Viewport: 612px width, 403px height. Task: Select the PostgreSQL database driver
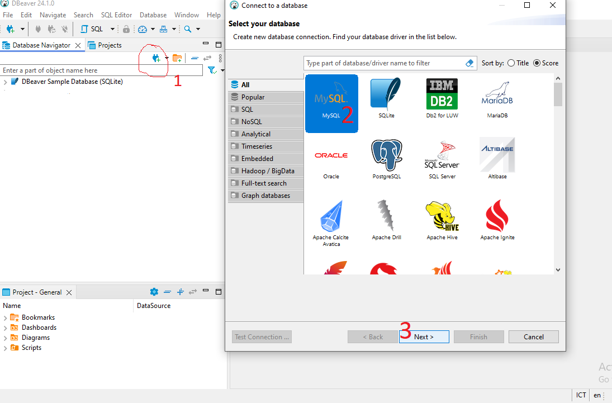[387, 159]
